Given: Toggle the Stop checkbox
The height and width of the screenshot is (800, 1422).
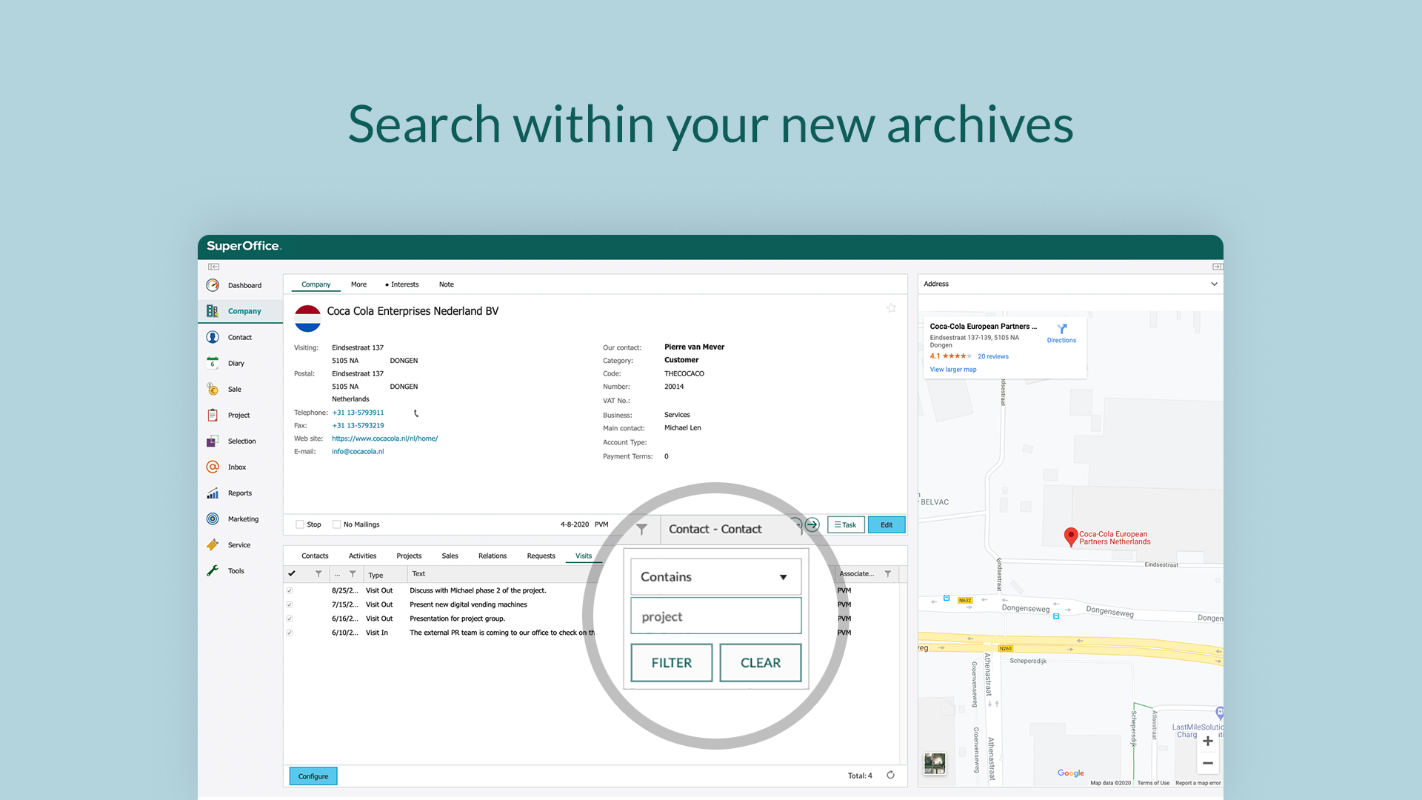Looking at the screenshot, I should [300, 524].
